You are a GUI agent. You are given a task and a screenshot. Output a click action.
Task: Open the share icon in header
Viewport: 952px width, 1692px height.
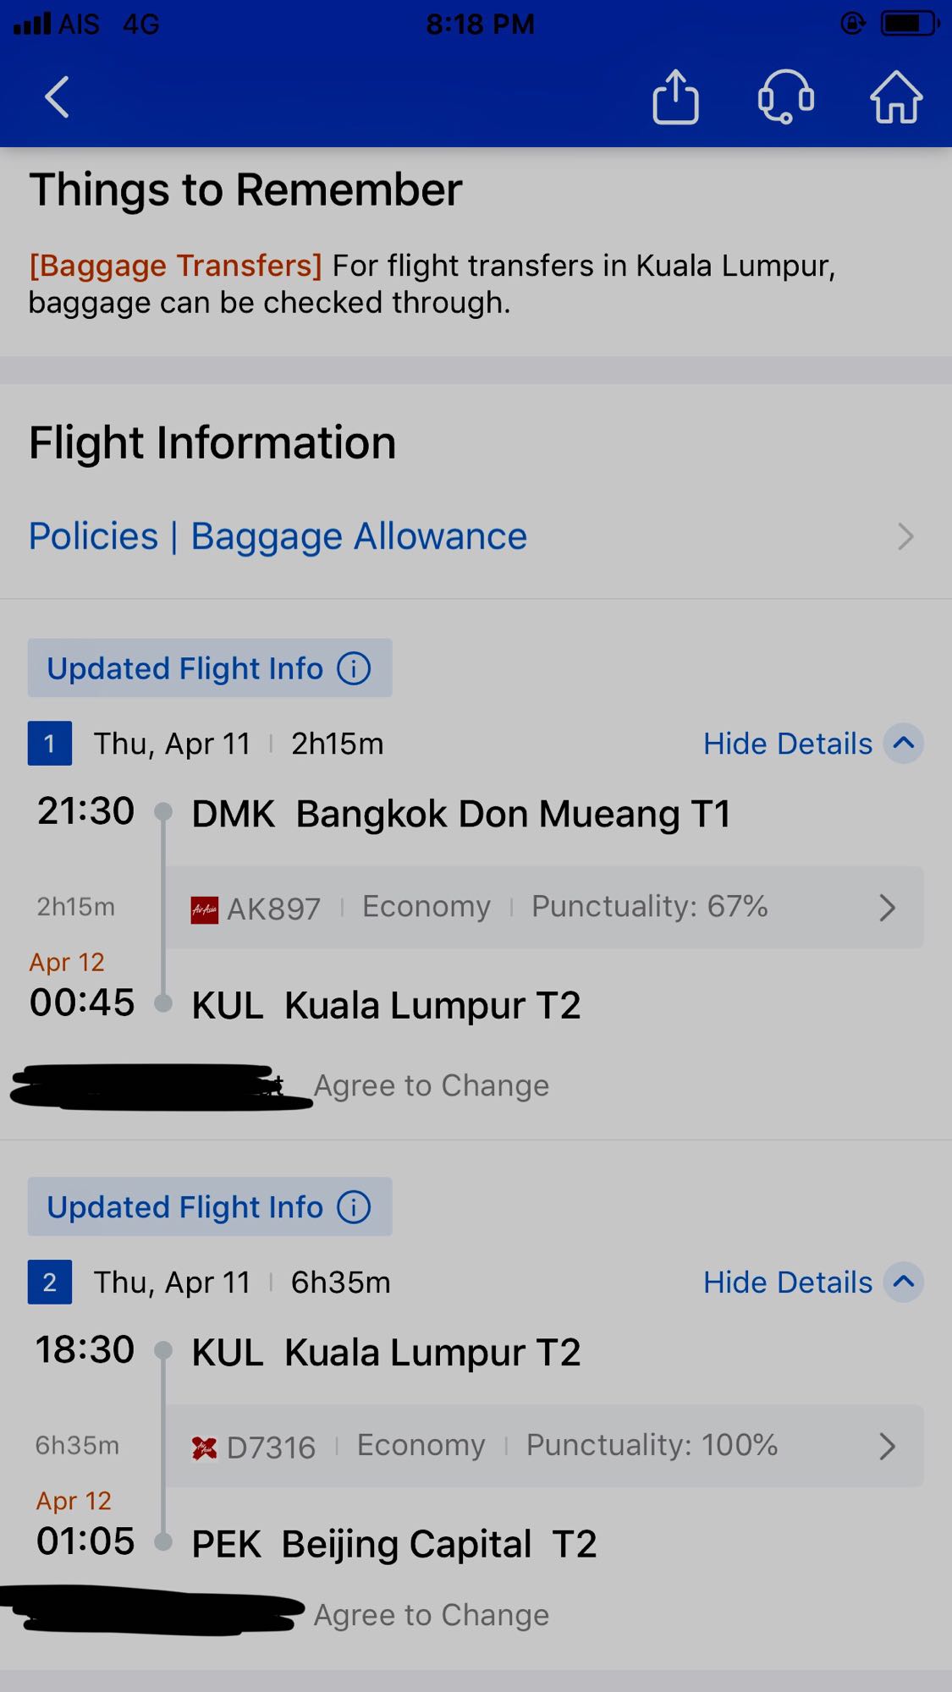675,96
